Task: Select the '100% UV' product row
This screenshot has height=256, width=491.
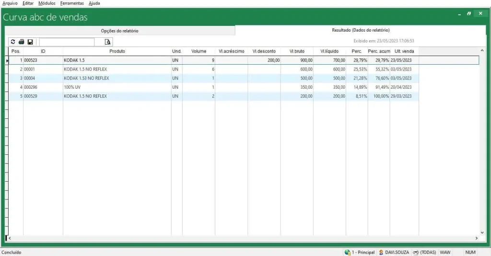Action: click(x=72, y=87)
